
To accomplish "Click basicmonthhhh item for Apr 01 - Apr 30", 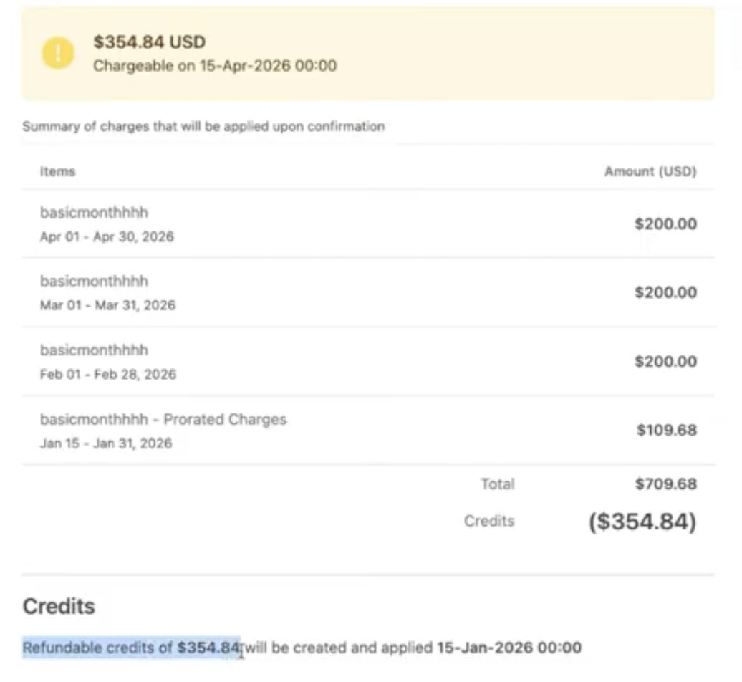I will pos(94,213).
